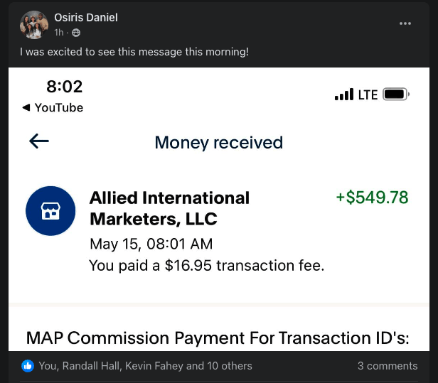Click the +$549.78 amount

coord(372,198)
